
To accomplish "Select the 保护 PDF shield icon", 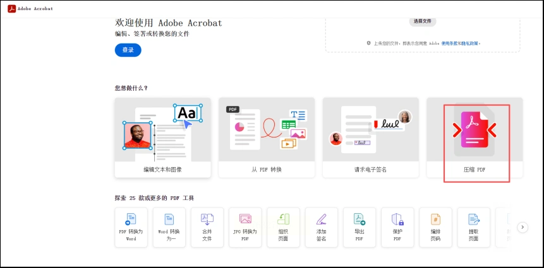I will [397, 219].
